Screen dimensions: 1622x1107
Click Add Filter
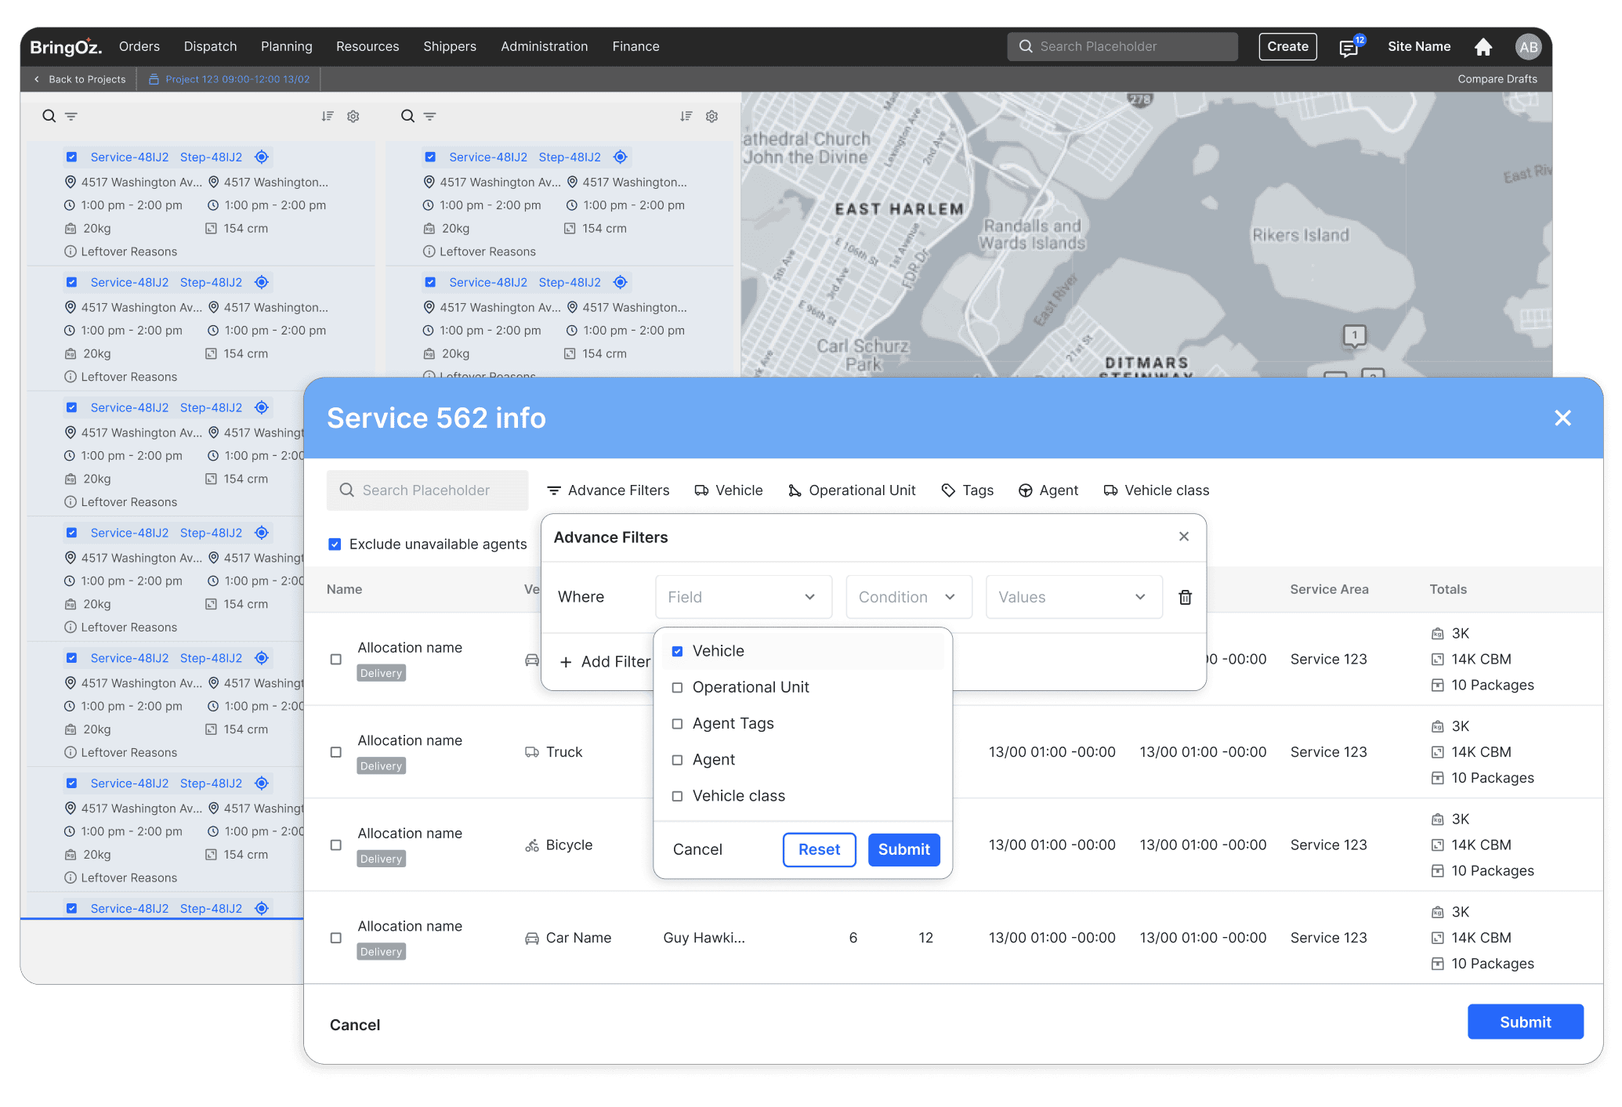[x=605, y=662]
